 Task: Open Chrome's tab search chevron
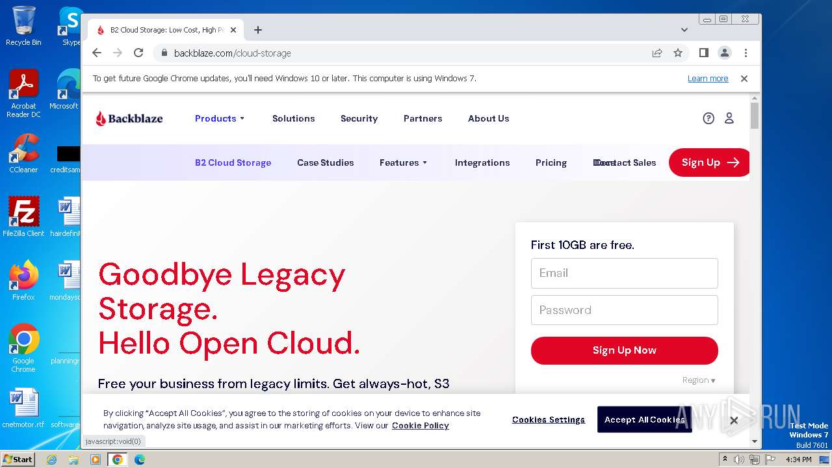pyautogui.click(x=684, y=30)
